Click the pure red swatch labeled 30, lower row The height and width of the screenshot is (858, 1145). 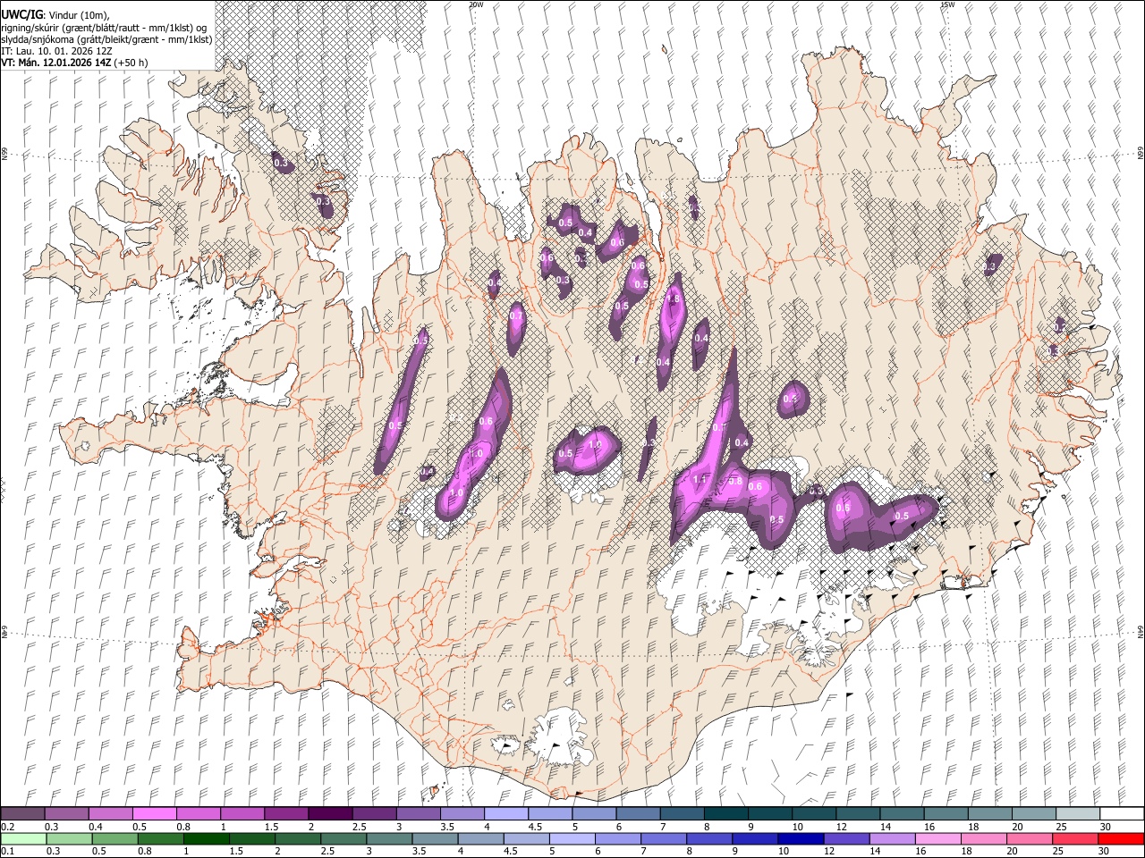(1122, 838)
